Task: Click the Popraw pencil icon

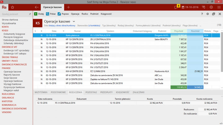Action: (59, 14)
